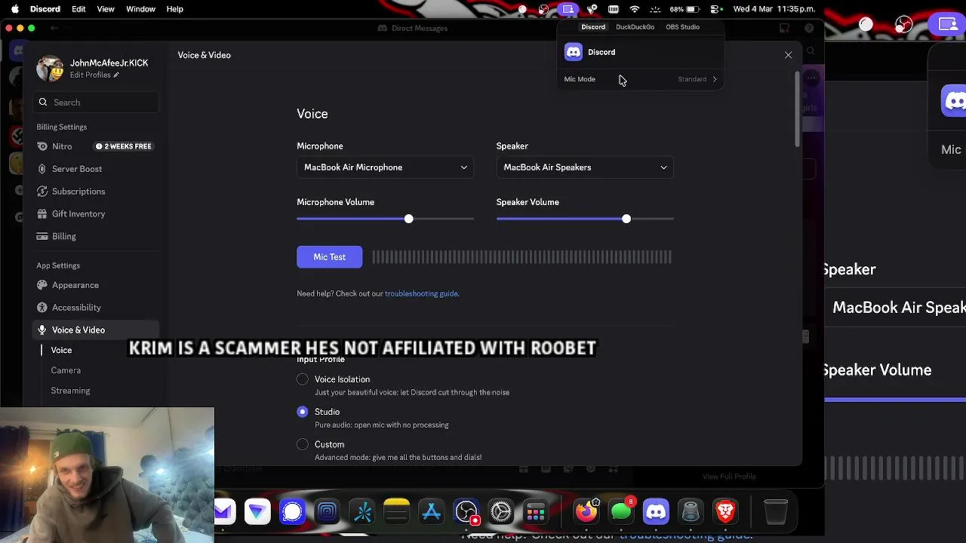Open Appearance settings

(x=96, y=285)
